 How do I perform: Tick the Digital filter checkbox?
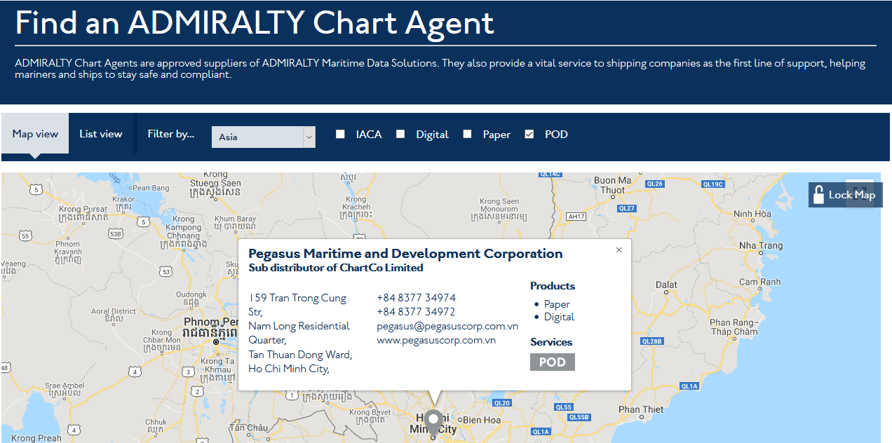click(400, 134)
